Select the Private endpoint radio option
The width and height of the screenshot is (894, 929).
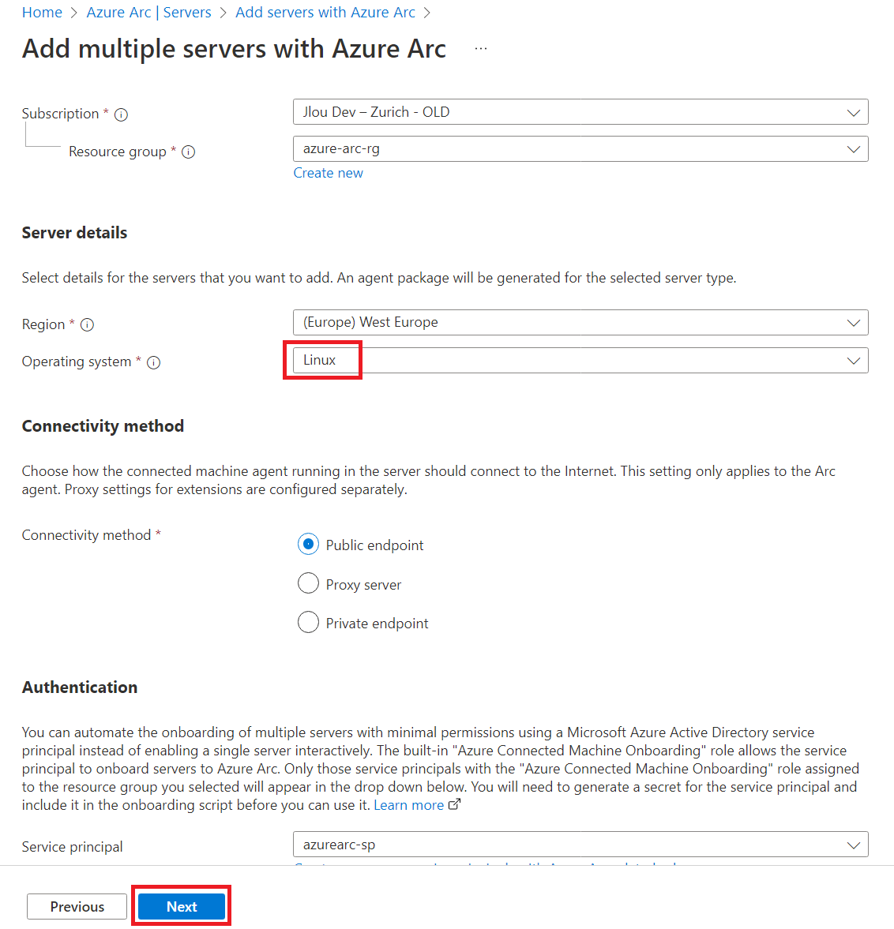[x=308, y=622]
